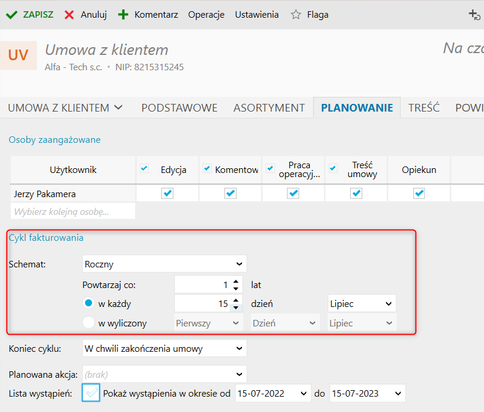Uncheck Opiekun for Jerzy Pakamera
The image size is (484, 412).
pyautogui.click(x=419, y=194)
